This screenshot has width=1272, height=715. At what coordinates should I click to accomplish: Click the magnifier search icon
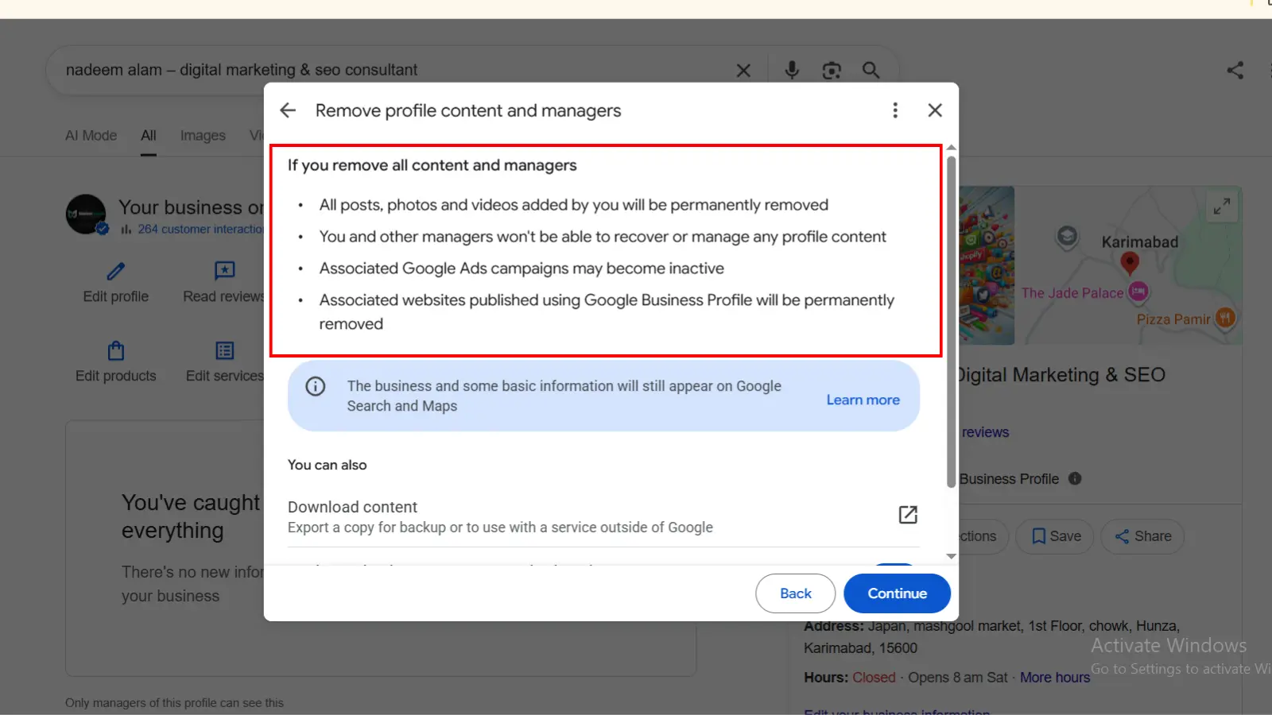click(x=871, y=71)
